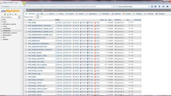Image resolution: width=171 pixels, height=96 pixels.
Task: Open the browser downloads arrow icon
Action: [159, 6]
